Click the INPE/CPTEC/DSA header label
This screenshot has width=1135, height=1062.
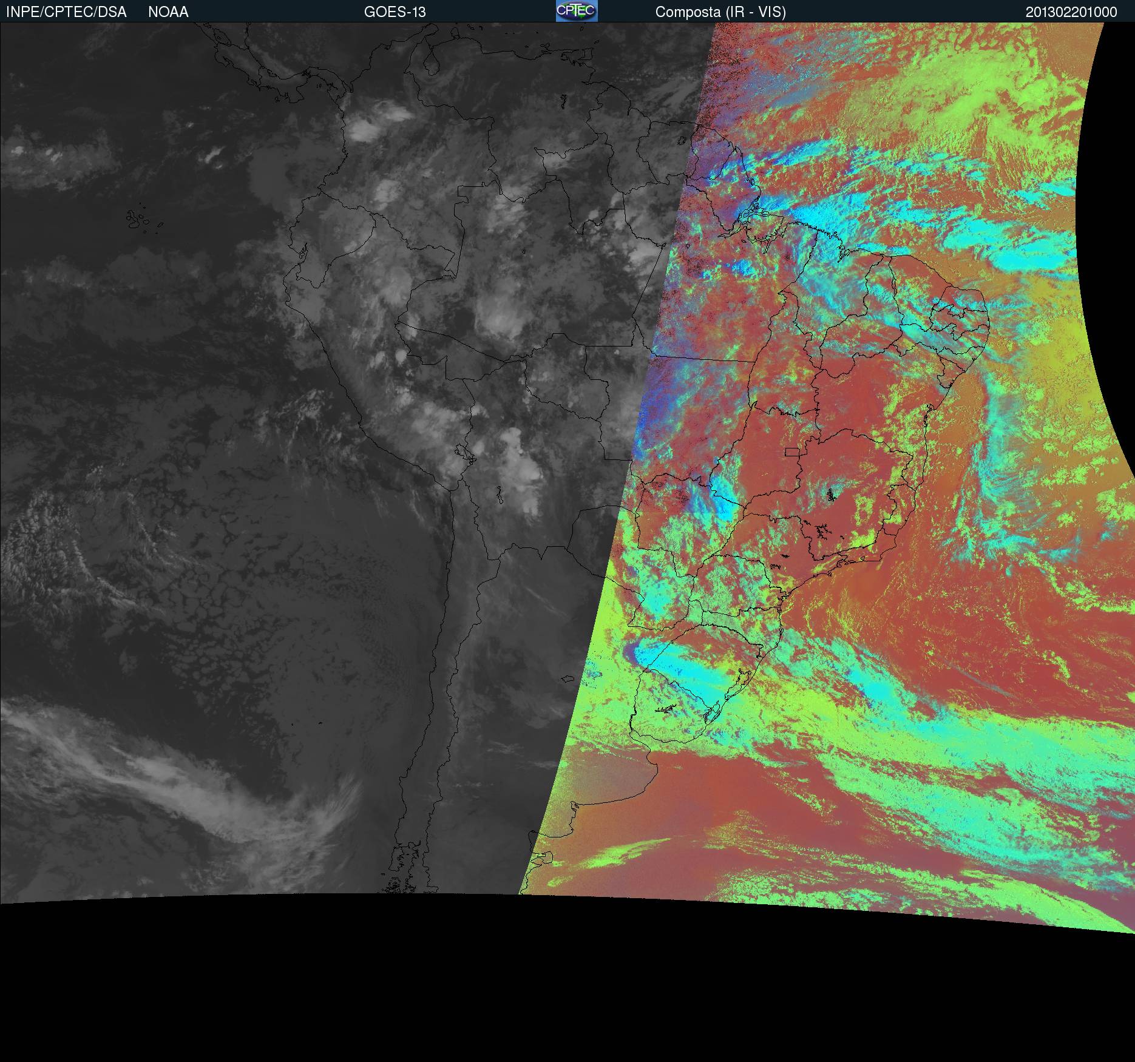[66, 12]
